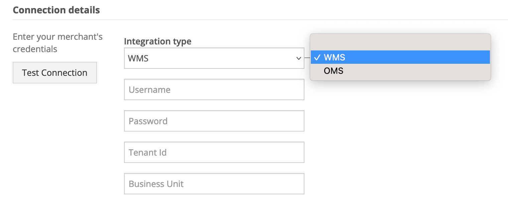Select the Tenant Id text box
This screenshot has height=202, width=508.
214,152
